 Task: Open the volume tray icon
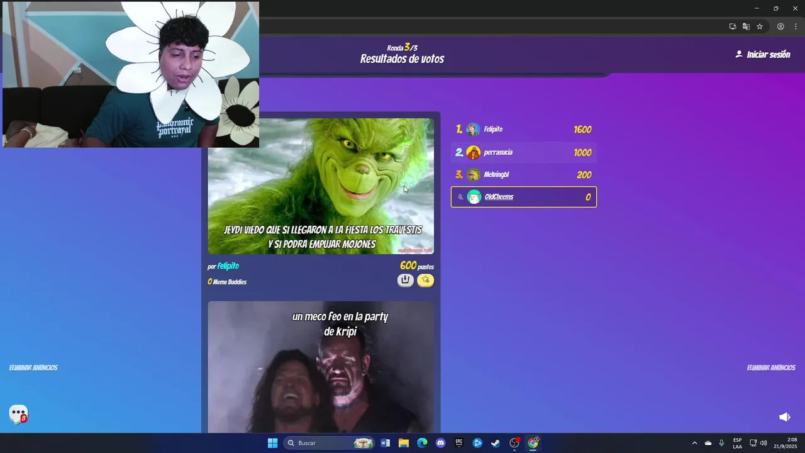(763, 443)
